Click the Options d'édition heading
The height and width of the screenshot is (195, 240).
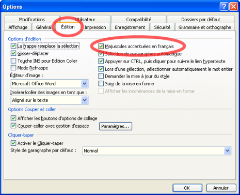click(25, 39)
